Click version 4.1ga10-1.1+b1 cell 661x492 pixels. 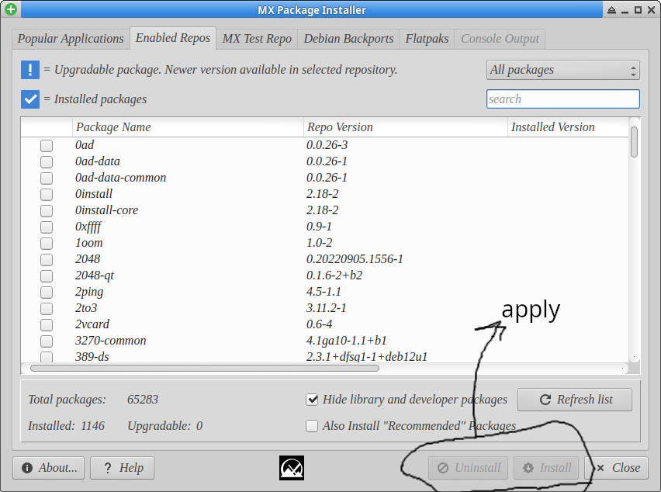(347, 340)
